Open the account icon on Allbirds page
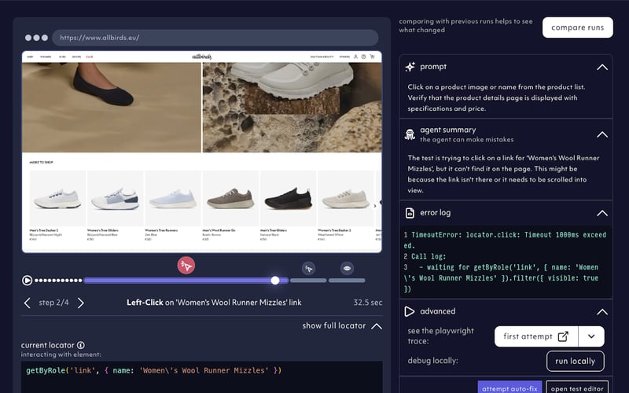This screenshot has height=393, width=629. pos(355,57)
